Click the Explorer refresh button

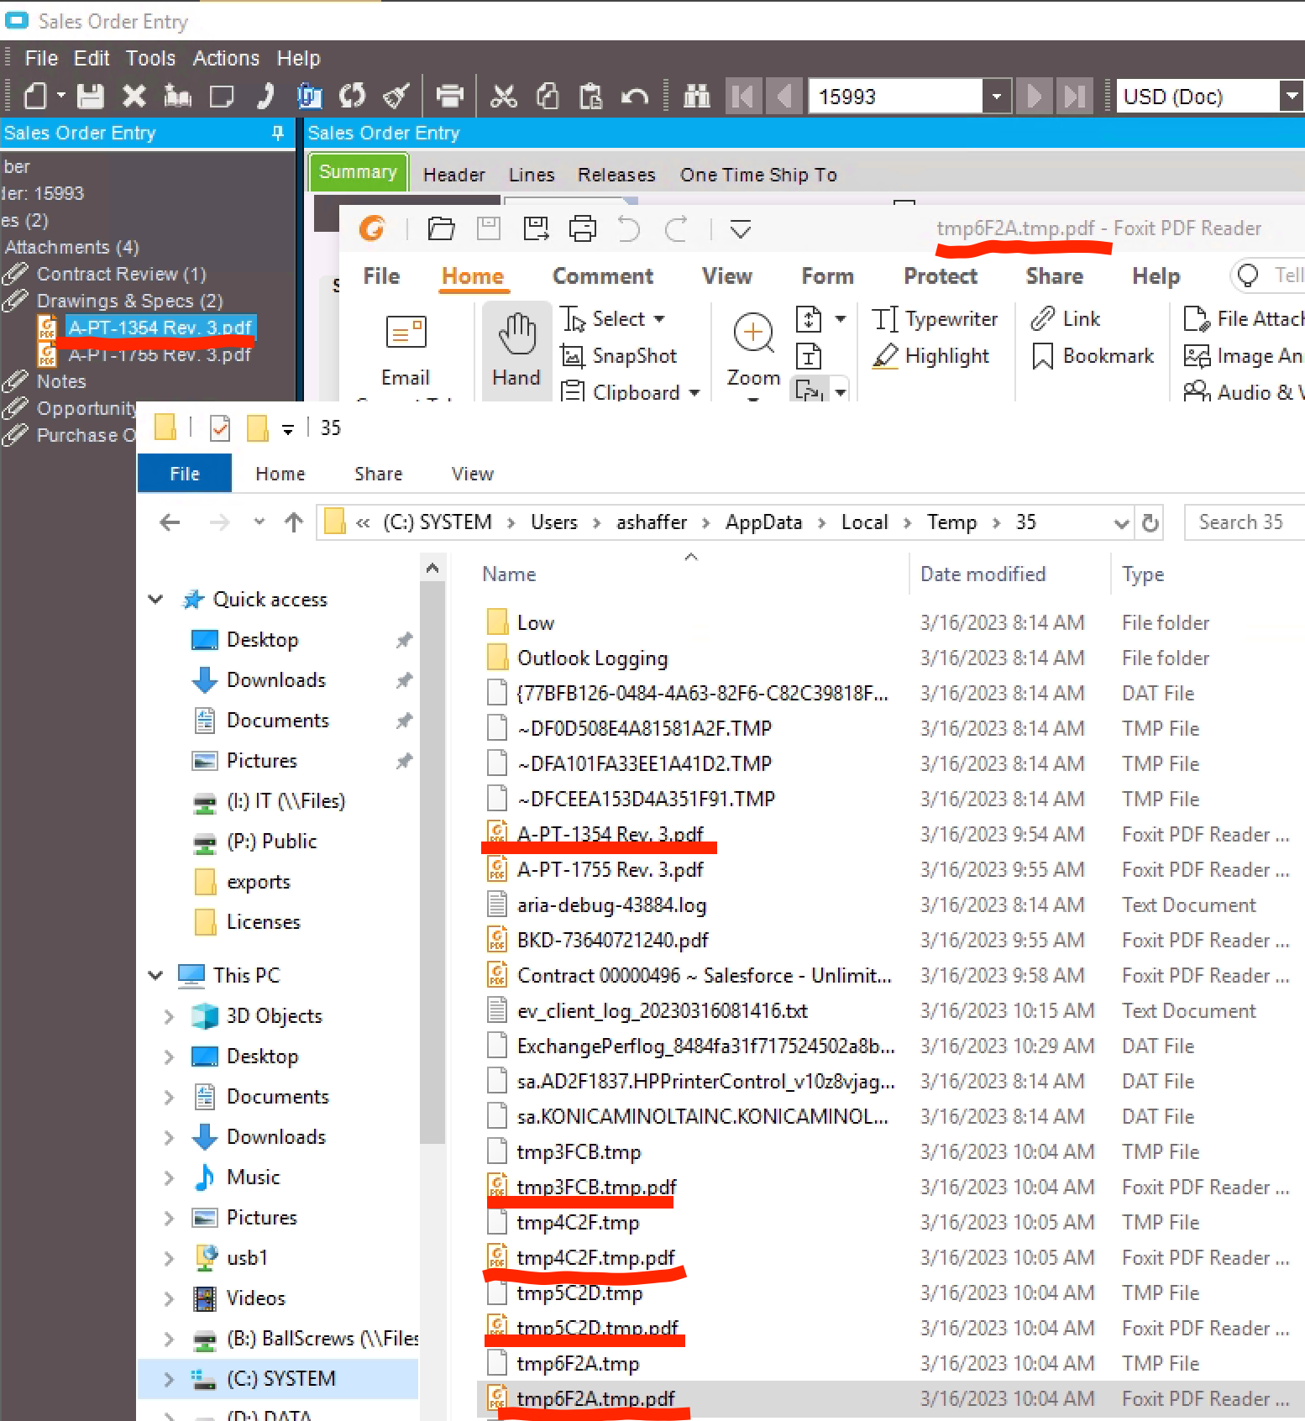pyautogui.click(x=1150, y=523)
